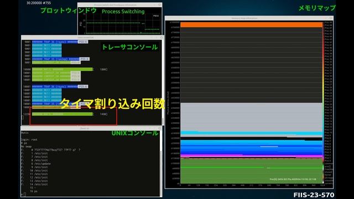Select the '10 /etc/init' process line
Screen dimensions: 354x199
[35, 171]
